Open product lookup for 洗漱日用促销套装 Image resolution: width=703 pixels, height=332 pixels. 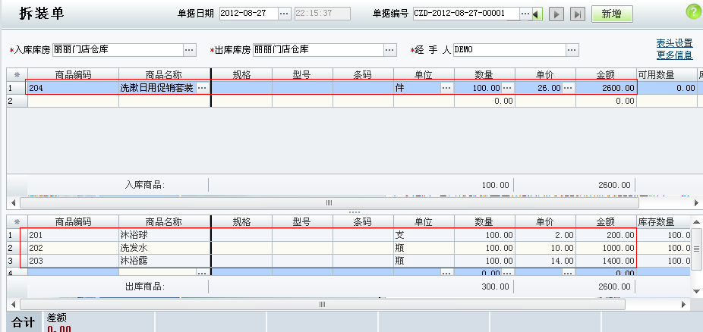(x=202, y=88)
